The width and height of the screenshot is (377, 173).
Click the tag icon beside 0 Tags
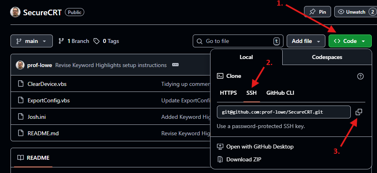[x=96, y=41]
